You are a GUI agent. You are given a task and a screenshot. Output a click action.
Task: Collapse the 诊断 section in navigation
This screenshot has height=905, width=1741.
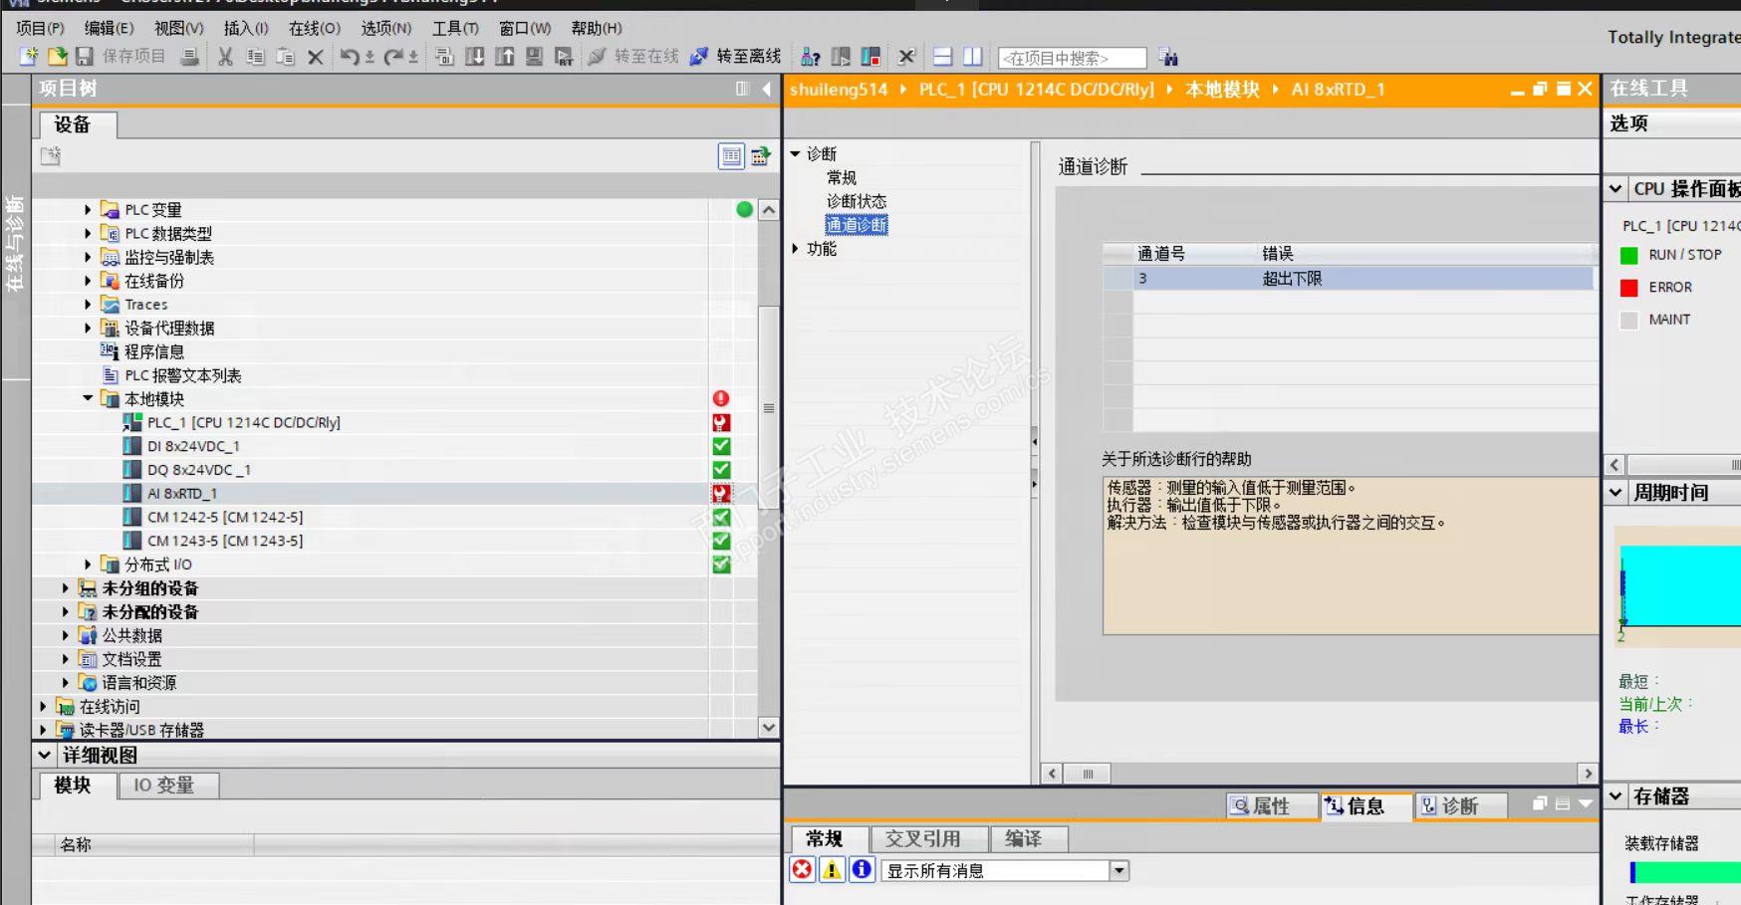(x=796, y=154)
